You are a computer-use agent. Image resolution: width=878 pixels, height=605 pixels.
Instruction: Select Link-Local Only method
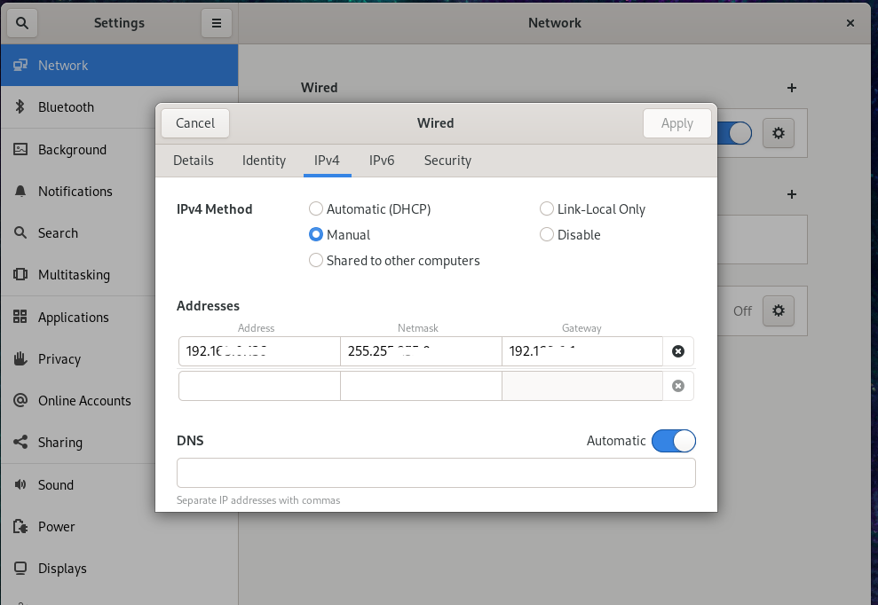pyautogui.click(x=547, y=208)
